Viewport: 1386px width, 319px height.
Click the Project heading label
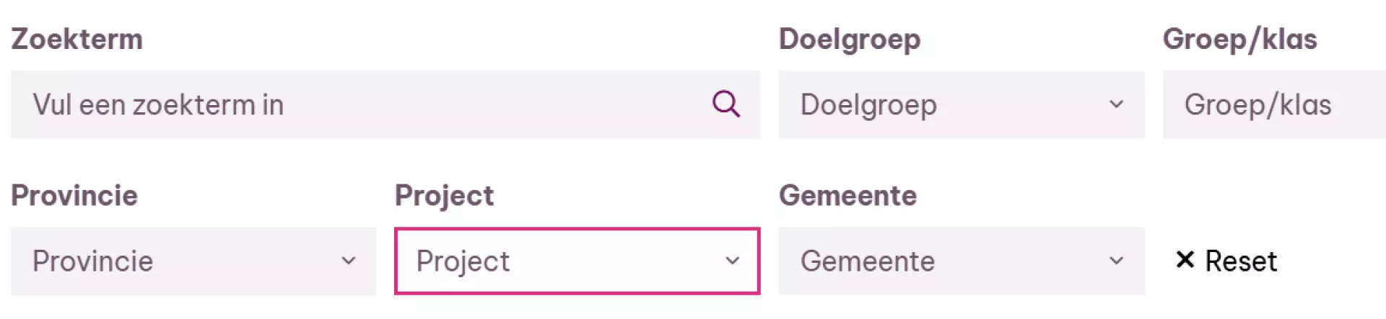click(444, 195)
